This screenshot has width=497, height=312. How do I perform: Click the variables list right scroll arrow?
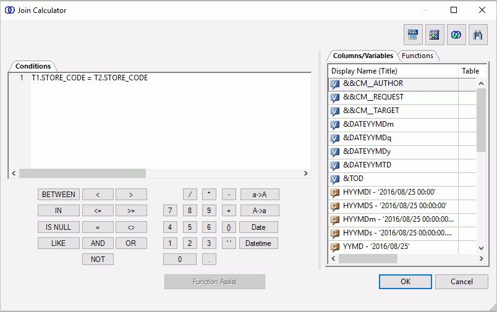click(481, 259)
